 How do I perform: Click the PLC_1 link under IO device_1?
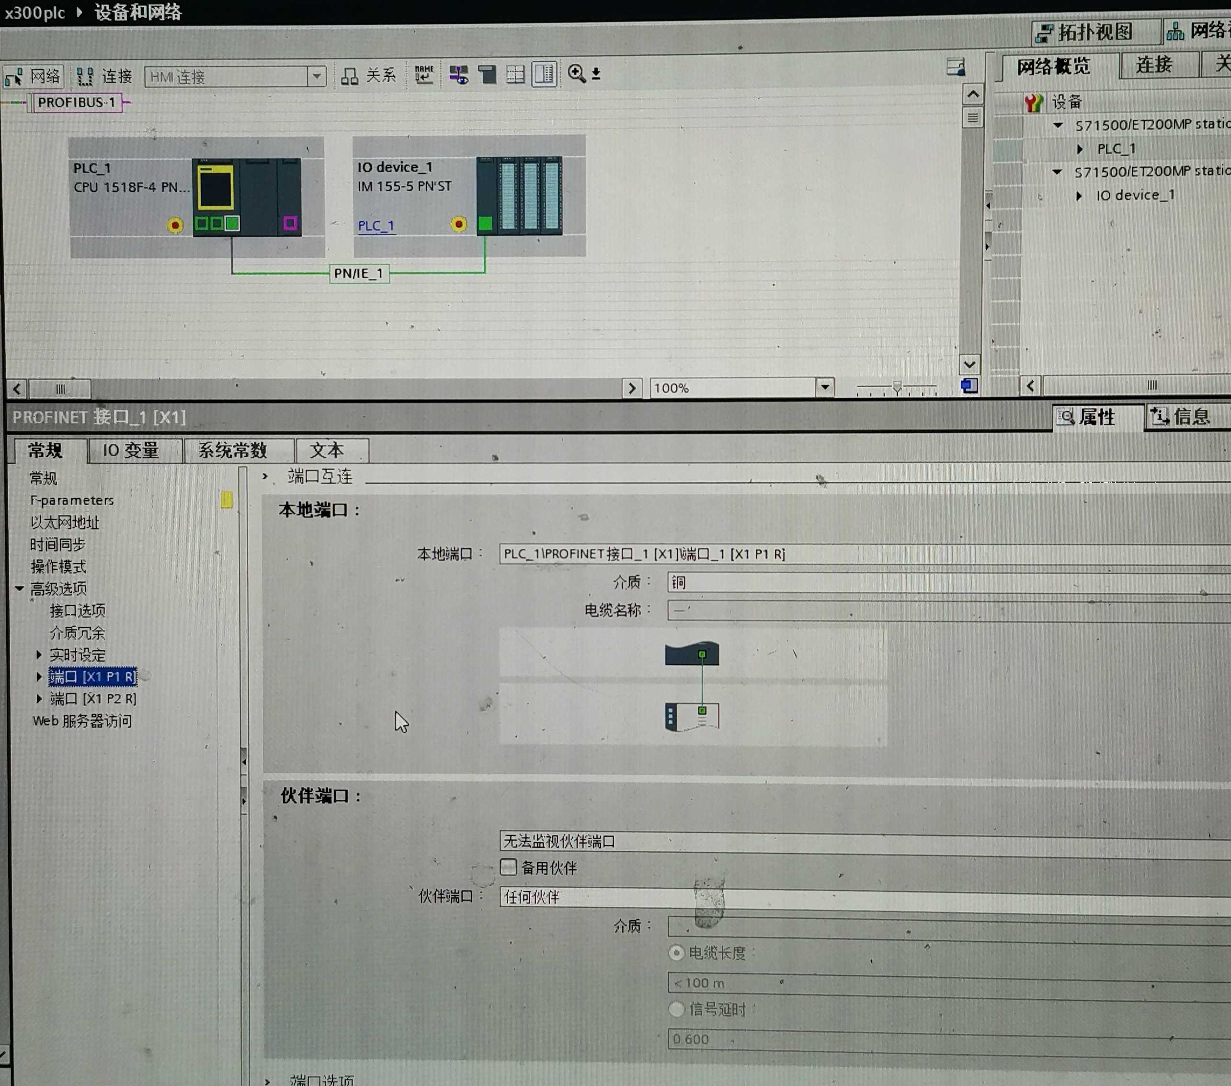(376, 226)
